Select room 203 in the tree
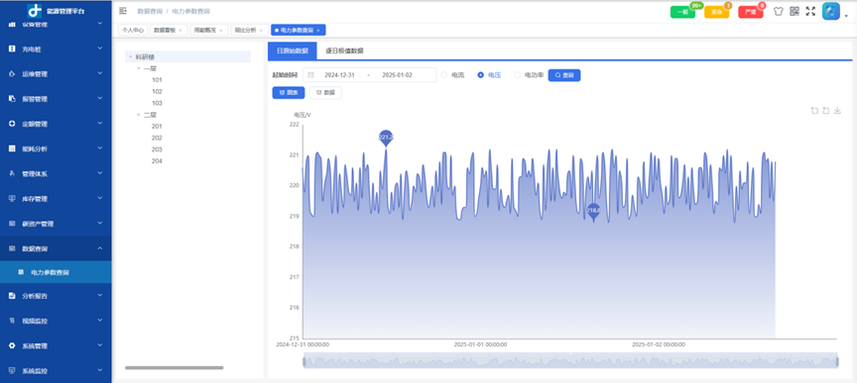Image resolution: width=857 pixels, height=383 pixels. point(157,149)
